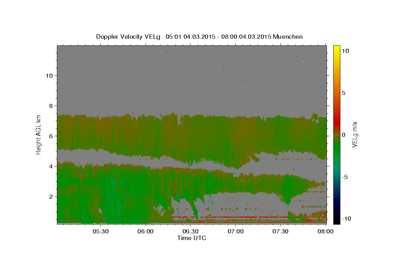404x269 pixels.
Task: Click the colorbar label 'VELg m/s'
Action: tap(355, 134)
